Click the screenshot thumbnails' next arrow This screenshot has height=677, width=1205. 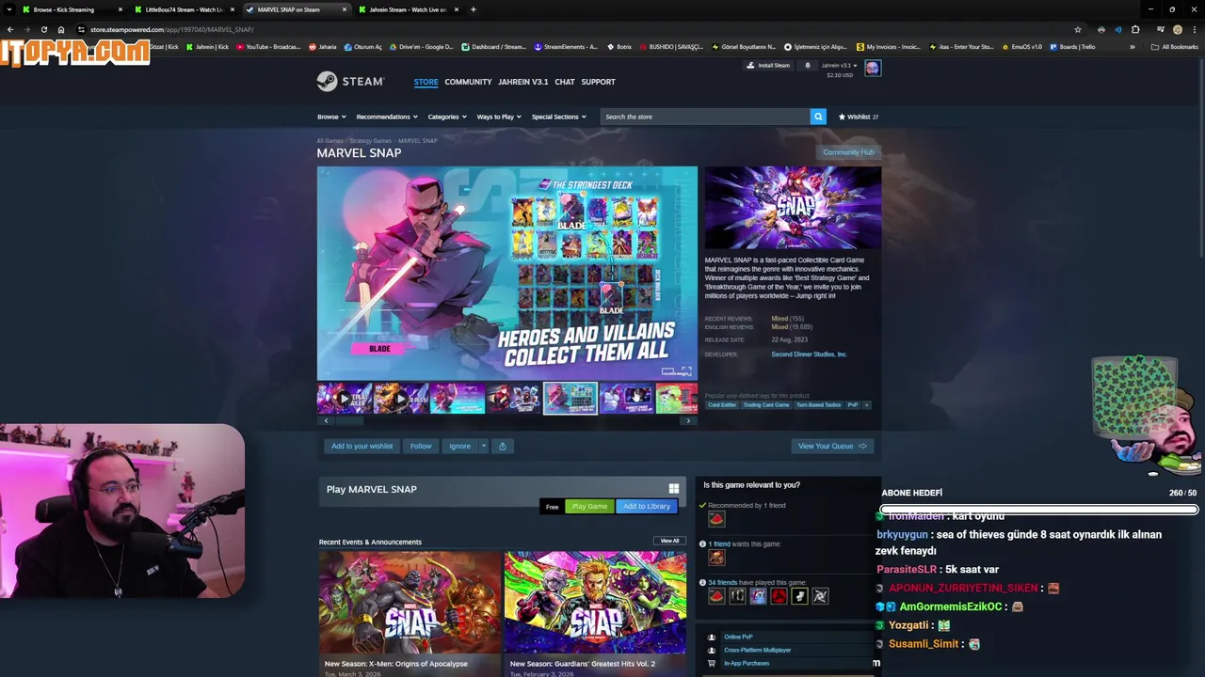coord(688,421)
